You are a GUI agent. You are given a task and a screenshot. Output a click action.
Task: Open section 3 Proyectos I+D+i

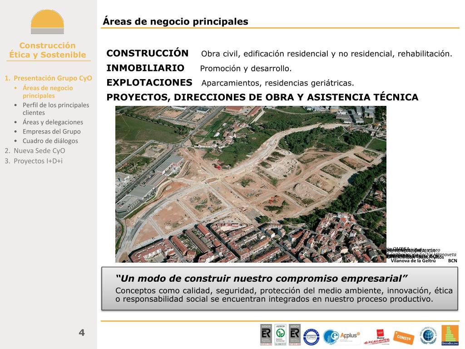coord(34,161)
